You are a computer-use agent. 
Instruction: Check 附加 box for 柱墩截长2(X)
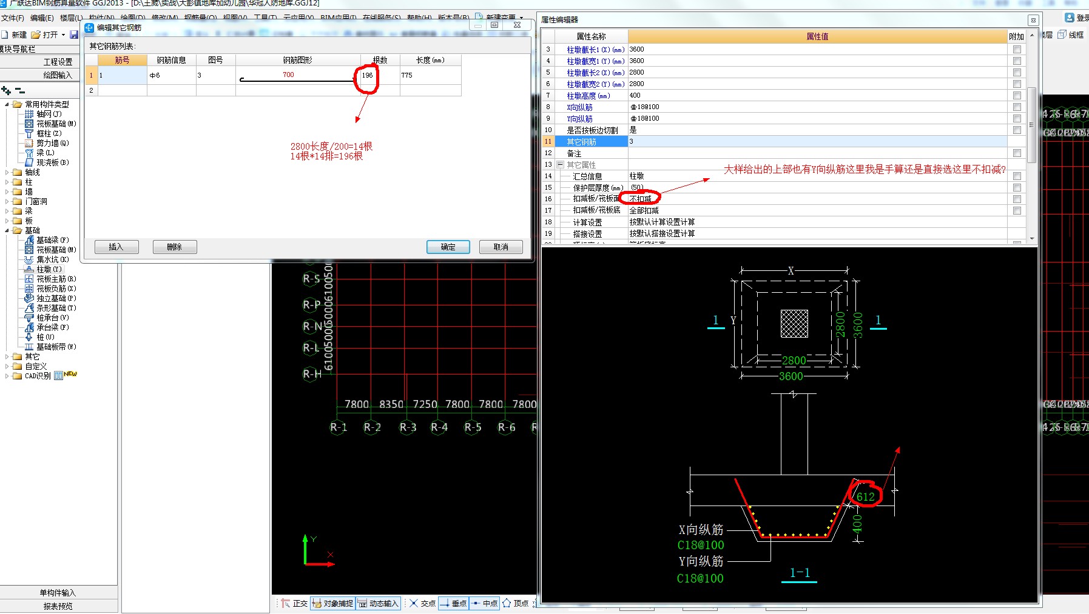coord(1017,73)
